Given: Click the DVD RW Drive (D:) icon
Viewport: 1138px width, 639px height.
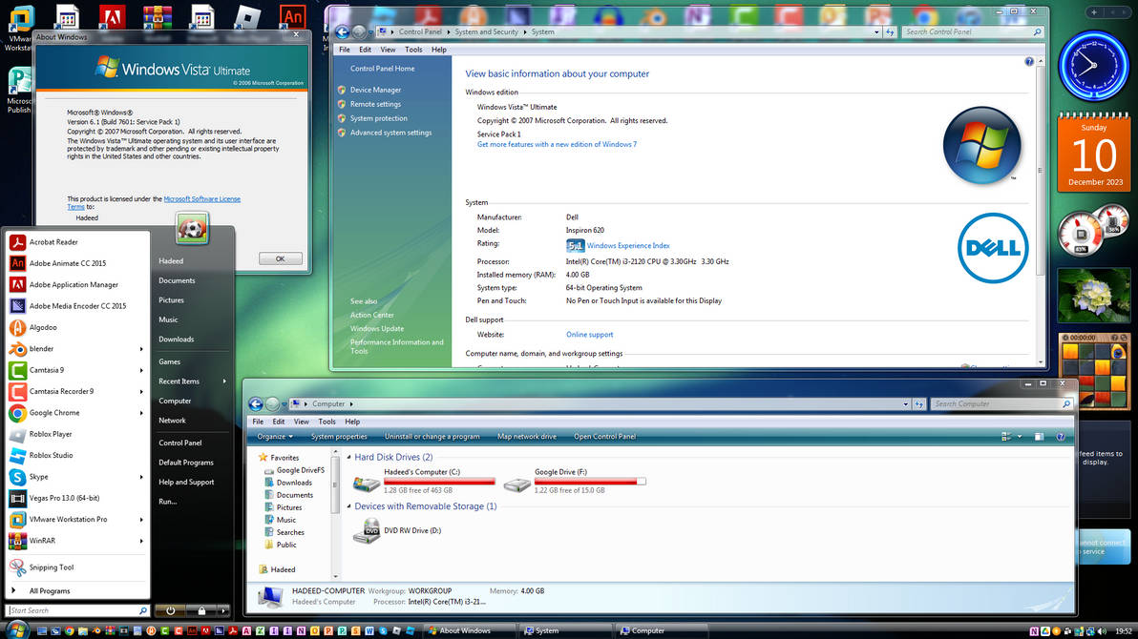Looking at the screenshot, I should point(367,530).
